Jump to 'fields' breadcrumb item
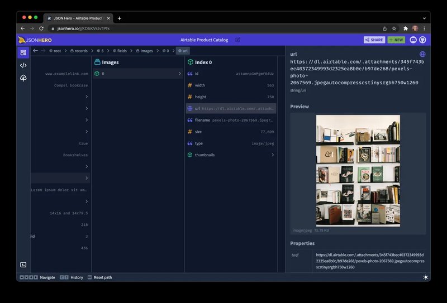Viewport: 447px width, 303px height. tap(119, 51)
